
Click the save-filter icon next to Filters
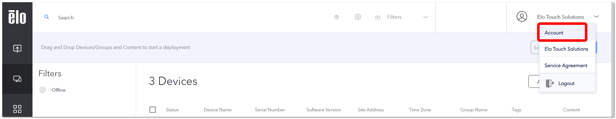[377, 17]
